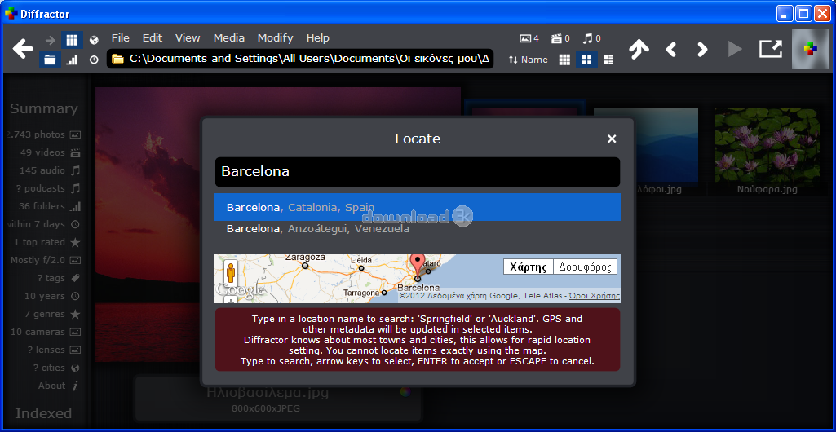Select previous item chevron
836x432 pixels.
(670, 50)
